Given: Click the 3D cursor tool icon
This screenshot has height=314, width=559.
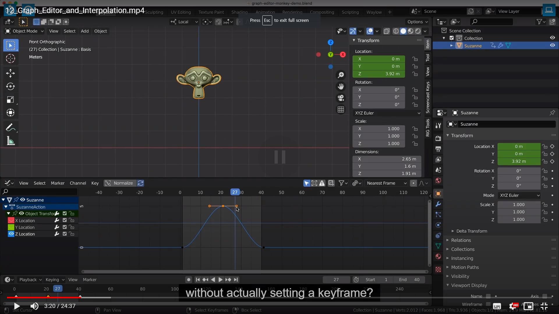Looking at the screenshot, I should tap(10, 58).
